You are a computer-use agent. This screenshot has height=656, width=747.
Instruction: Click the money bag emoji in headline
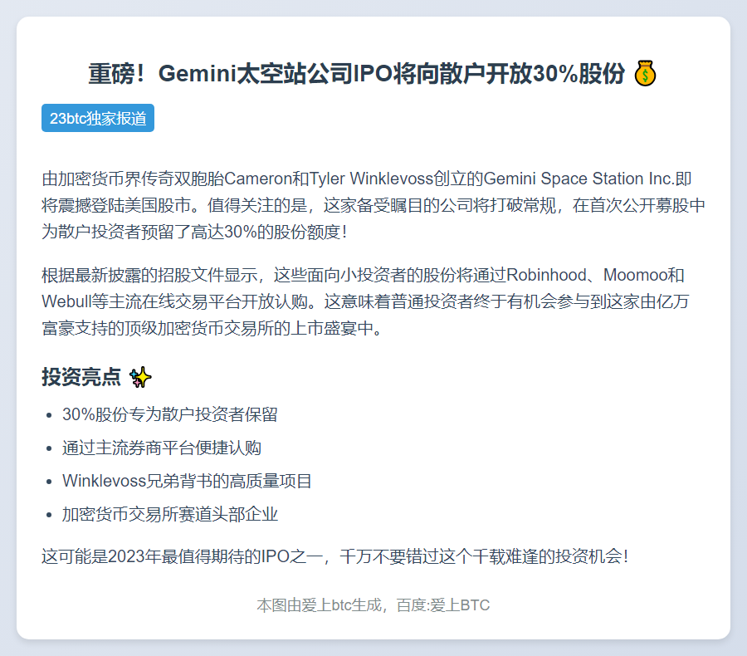(x=645, y=74)
